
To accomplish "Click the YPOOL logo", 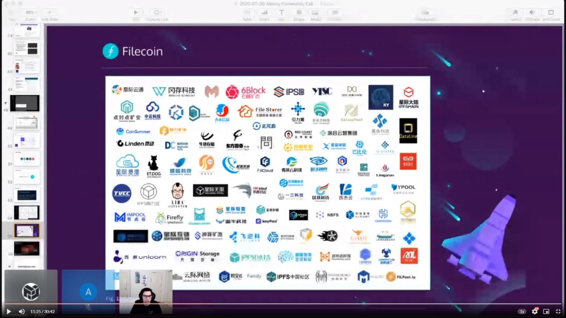I will click(403, 189).
